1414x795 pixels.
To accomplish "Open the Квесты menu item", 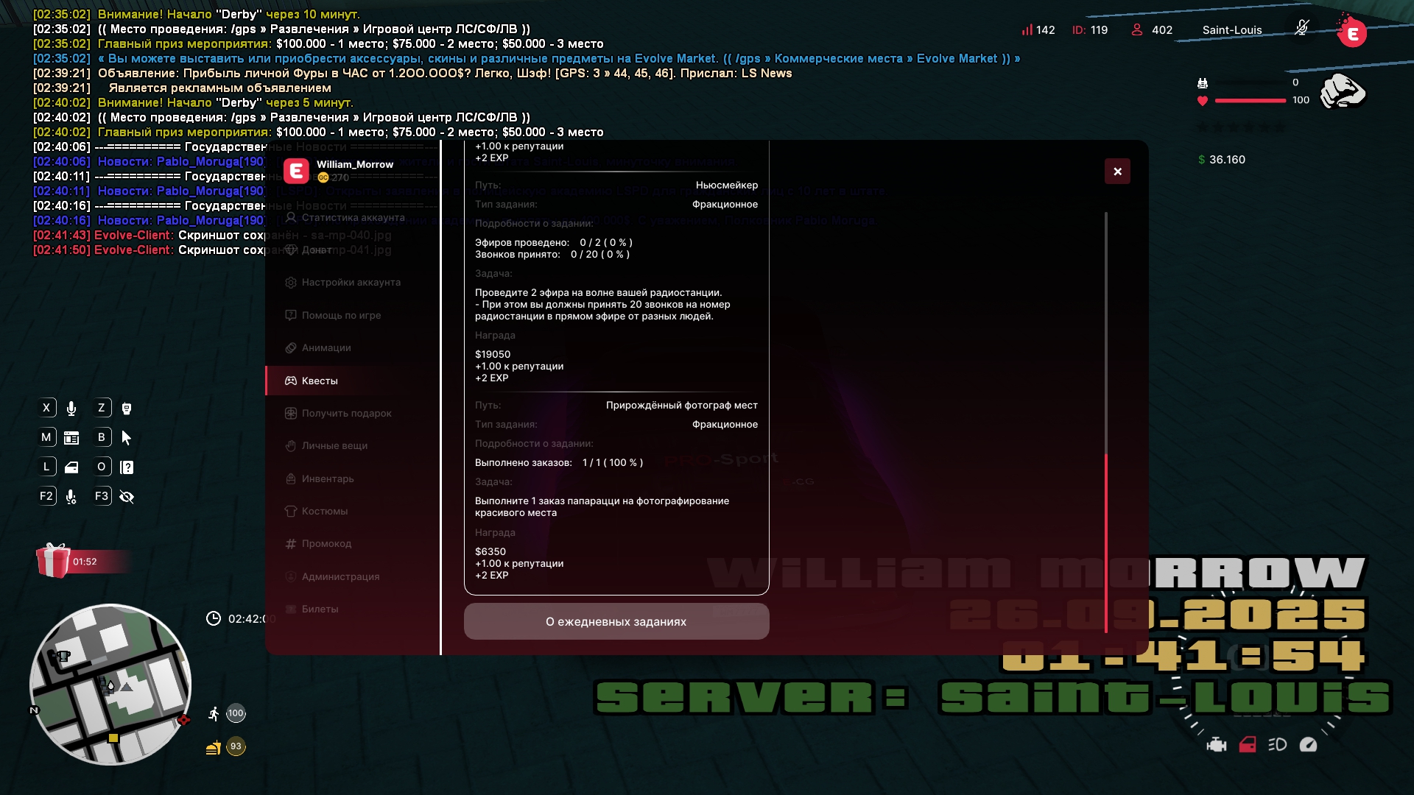I will [x=320, y=381].
